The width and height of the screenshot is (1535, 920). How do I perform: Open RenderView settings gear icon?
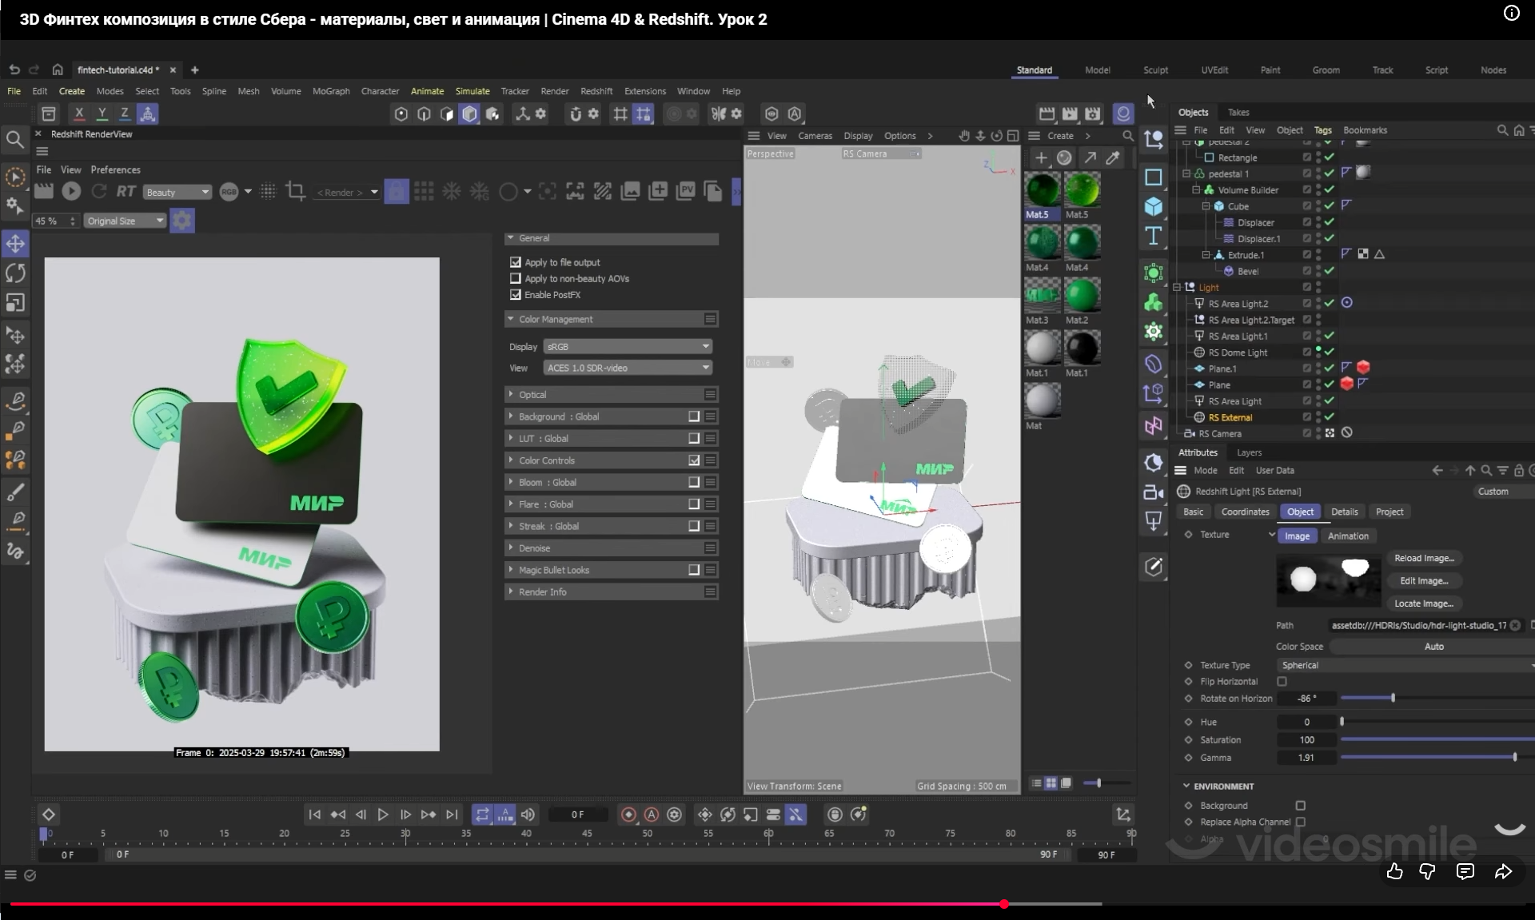tap(182, 221)
